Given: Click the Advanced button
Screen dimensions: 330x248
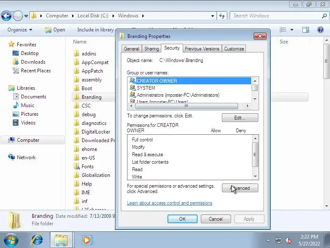Looking at the screenshot, I should 240,188.
